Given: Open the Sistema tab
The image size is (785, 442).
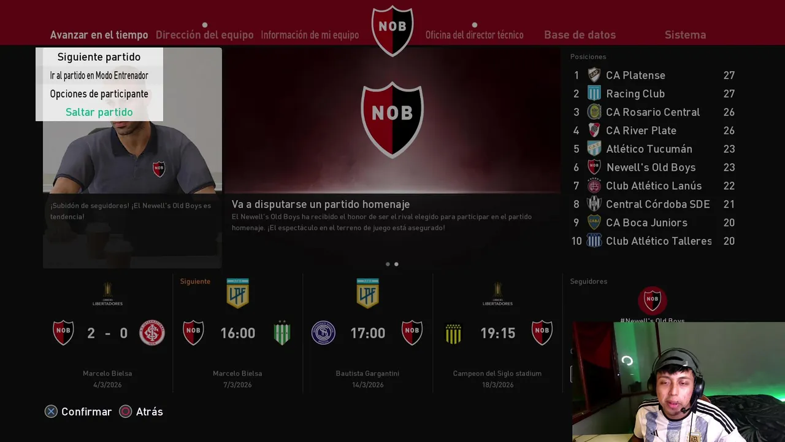Looking at the screenshot, I should coord(685,34).
